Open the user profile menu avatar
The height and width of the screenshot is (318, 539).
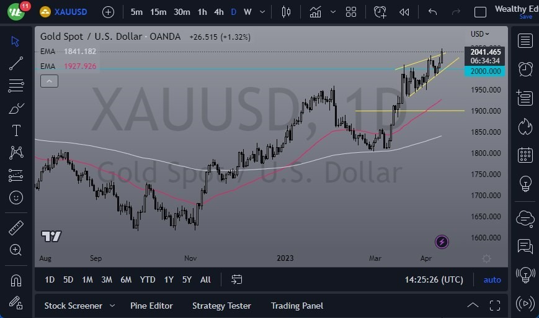pyautogui.click(x=16, y=12)
